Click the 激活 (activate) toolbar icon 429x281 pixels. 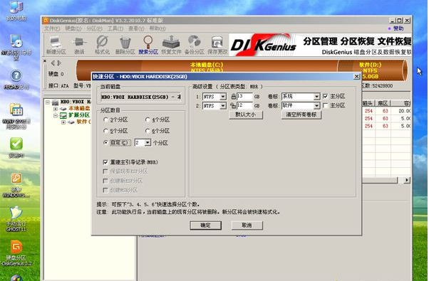click(79, 45)
